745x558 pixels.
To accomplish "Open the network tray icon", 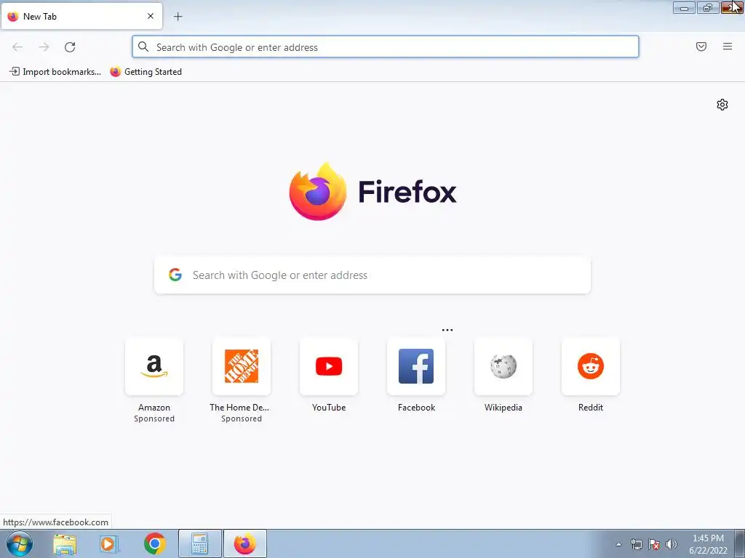I will [x=636, y=544].
